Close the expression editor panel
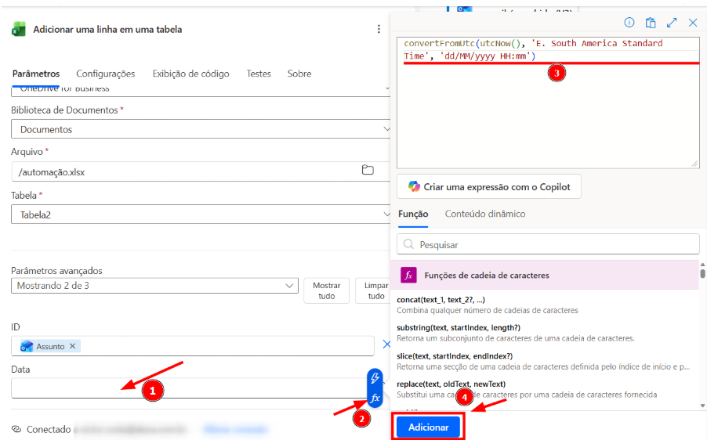 click(693, 23)
